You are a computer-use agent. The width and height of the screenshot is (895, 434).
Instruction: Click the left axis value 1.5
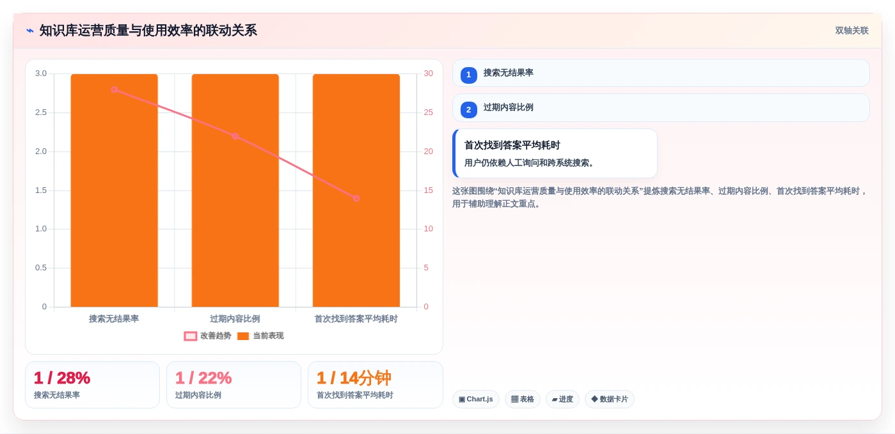[41, 190]
